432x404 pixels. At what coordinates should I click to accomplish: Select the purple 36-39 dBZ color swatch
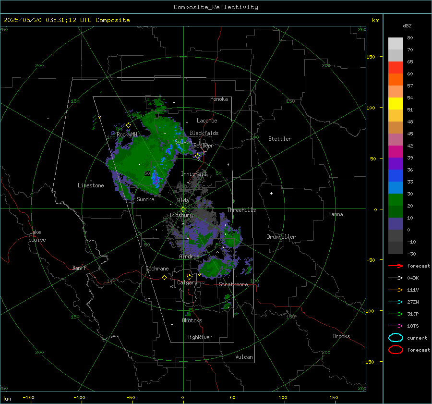396,163
